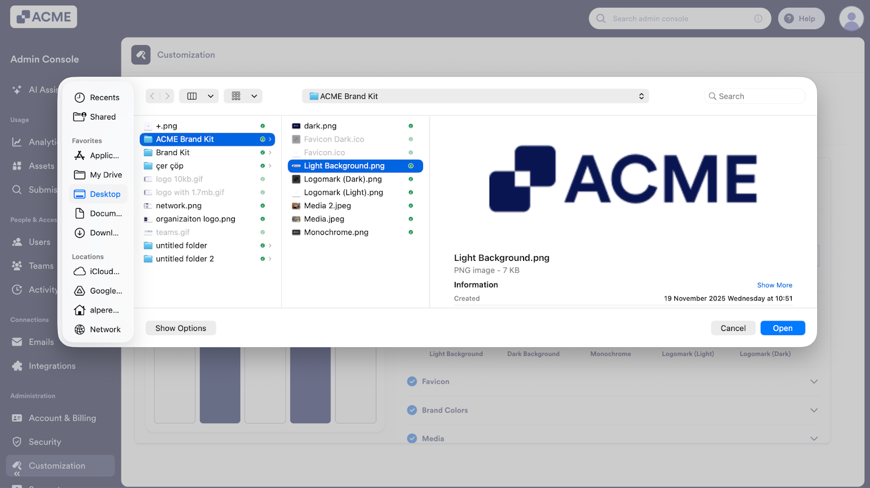Image resolution: width=870 pixels, height=488 pixels.
Task: Open Teams in the admin sidebar
Action: pyautogui.click(x=33, y=266)
